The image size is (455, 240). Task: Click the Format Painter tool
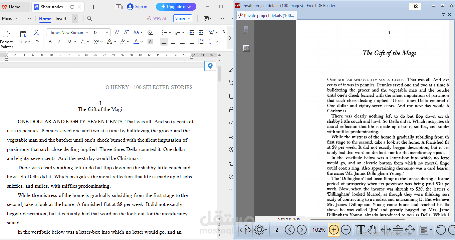(x=6, y=39)
